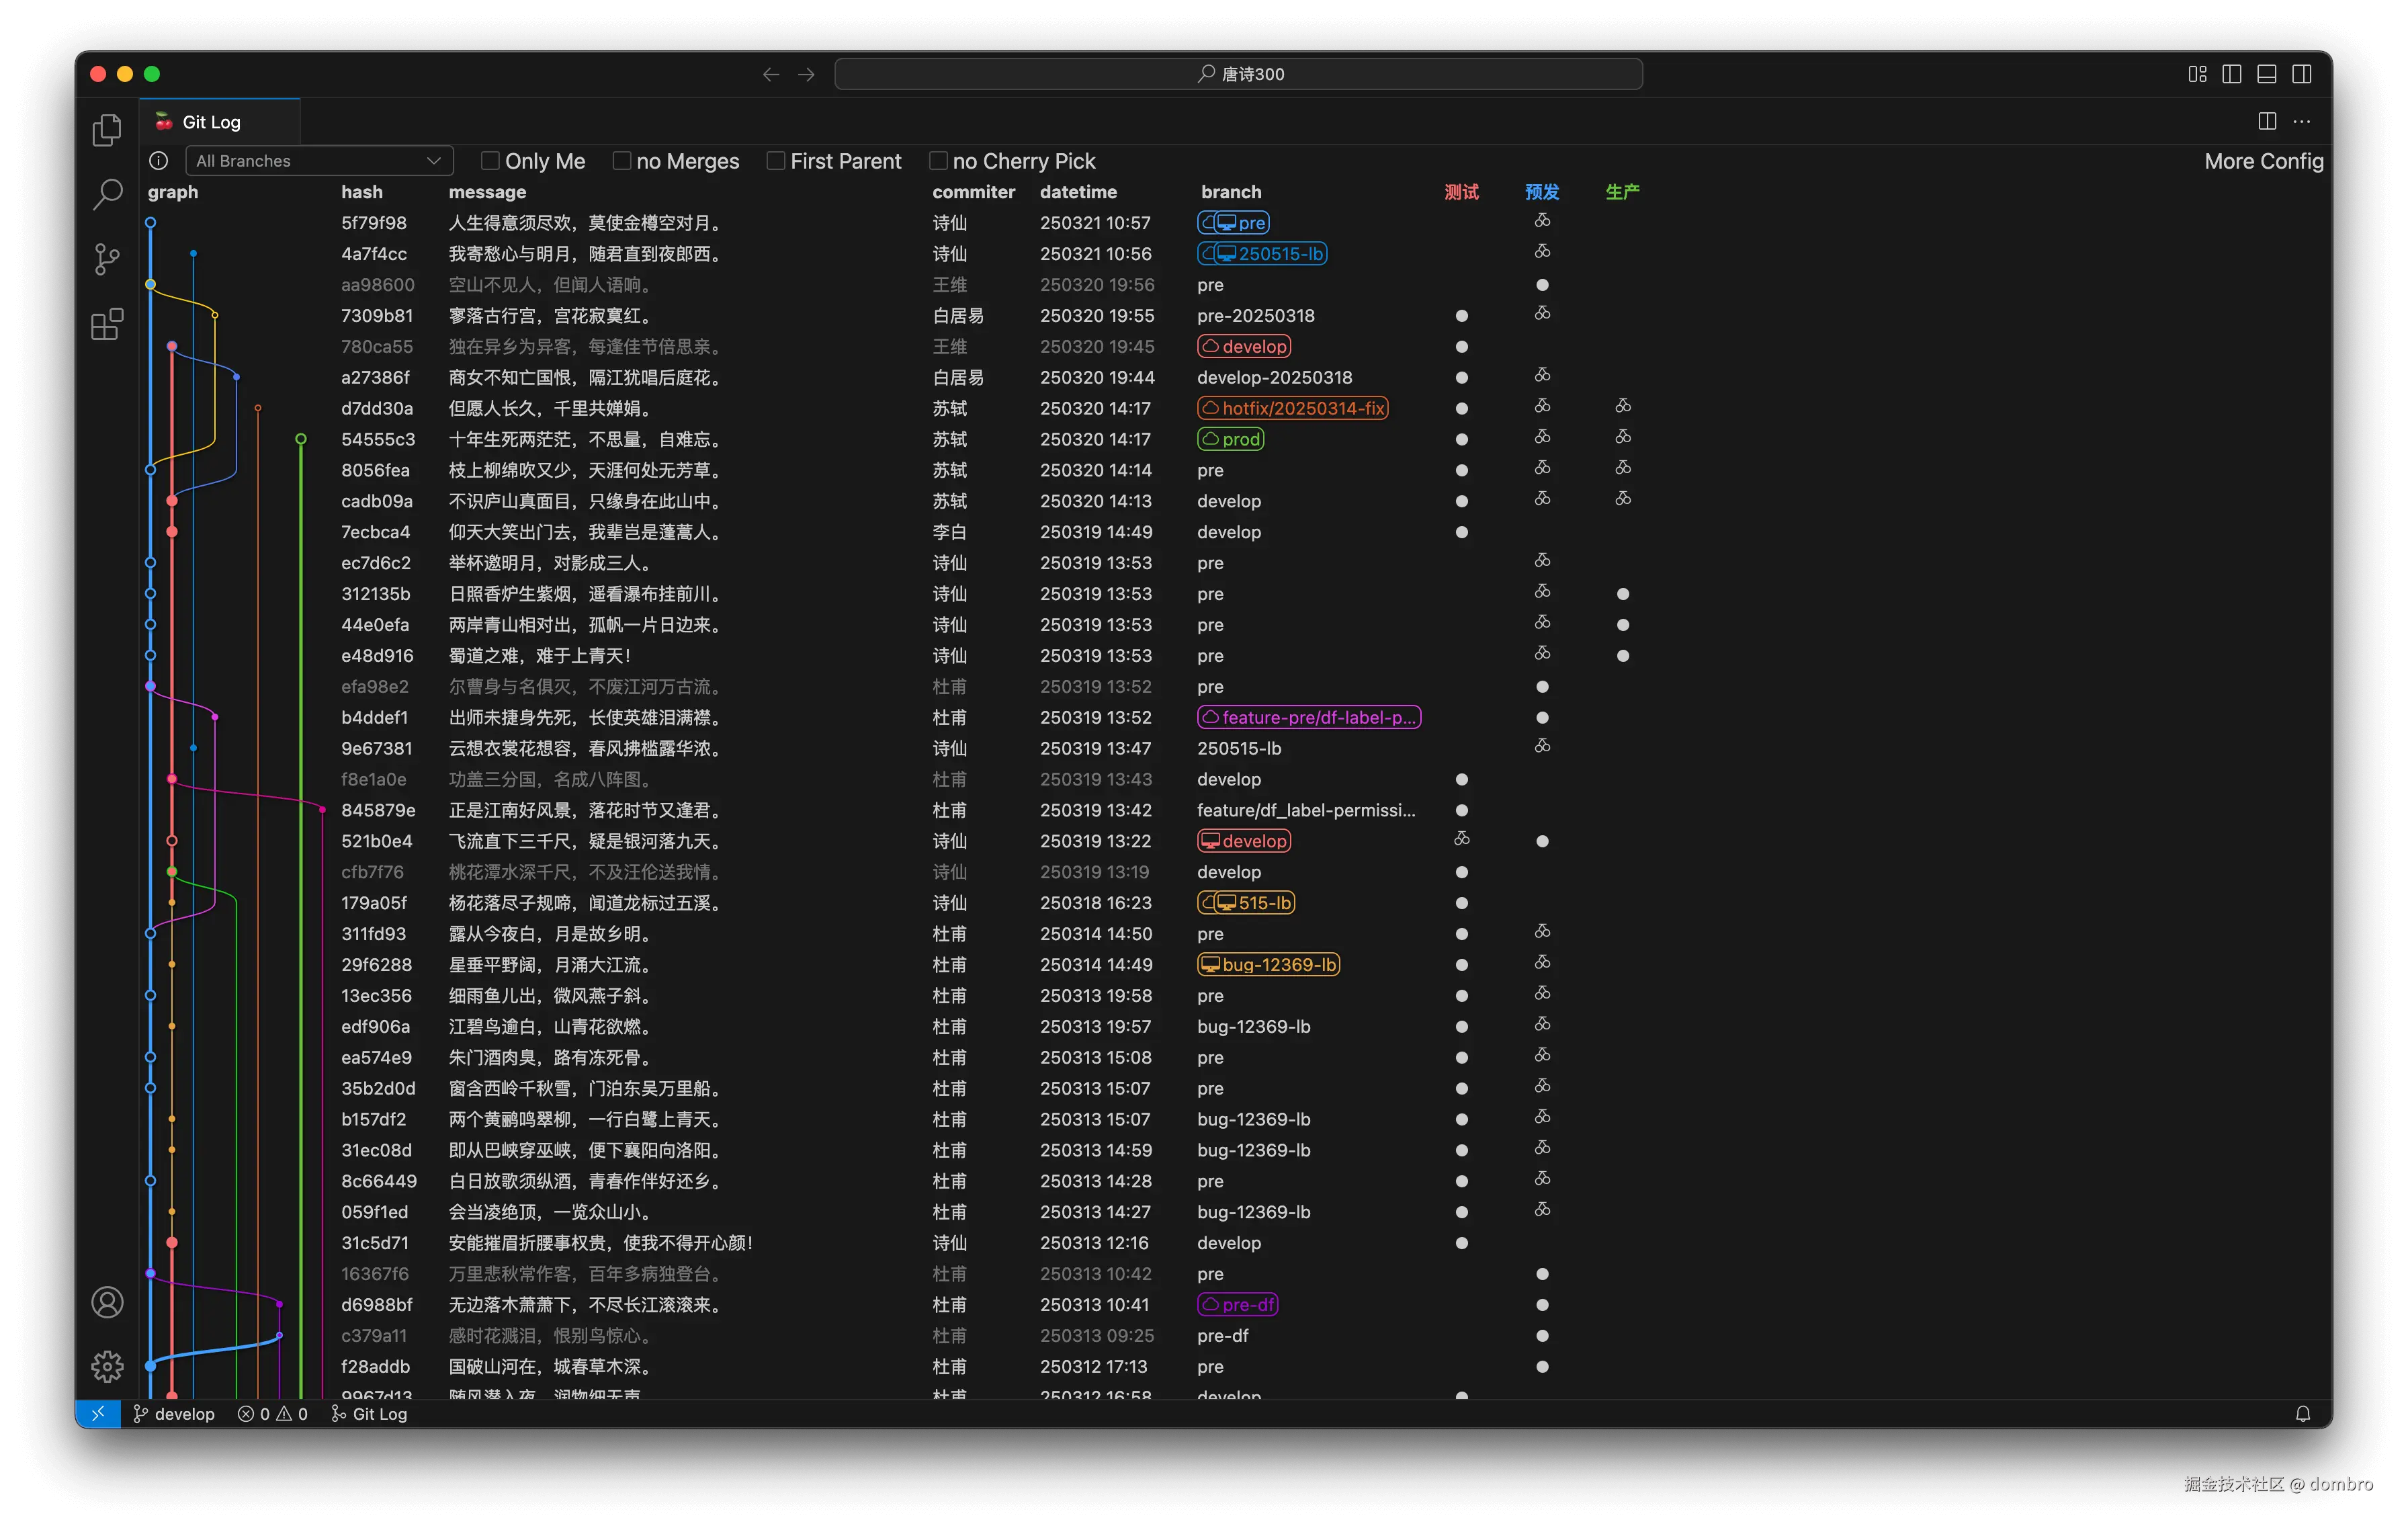The width and height of the screenshot is (2408, 1528).
Task: Open the Source Control view in the activity bar
Action: pos(107,259)
